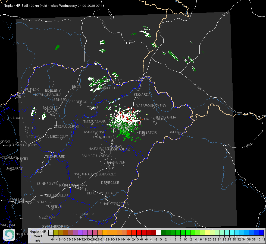This screenshot has height=244, width=266.
Task: Select the TISZAÚJVÁROS label
Action: click(x=67, y=127)
